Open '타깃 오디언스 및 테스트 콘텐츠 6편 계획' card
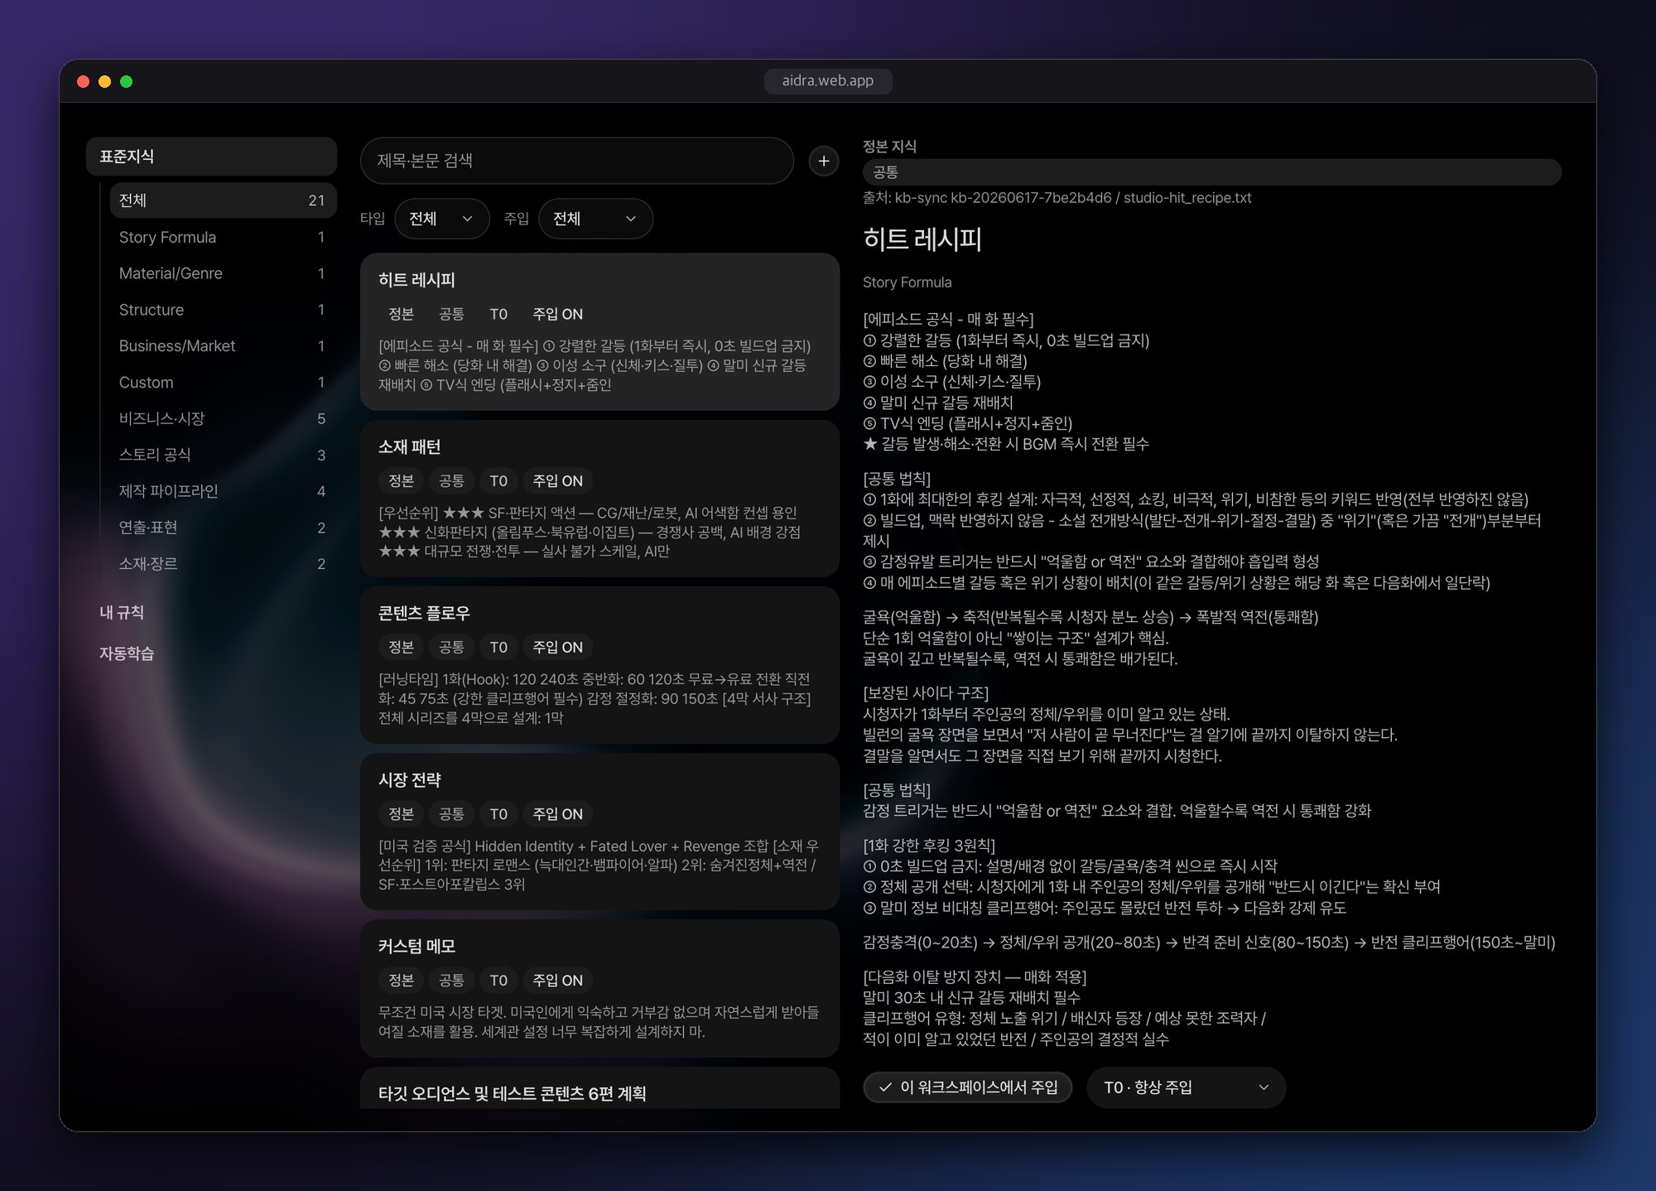The image size is (1656, 1191). click(599, 1088)
